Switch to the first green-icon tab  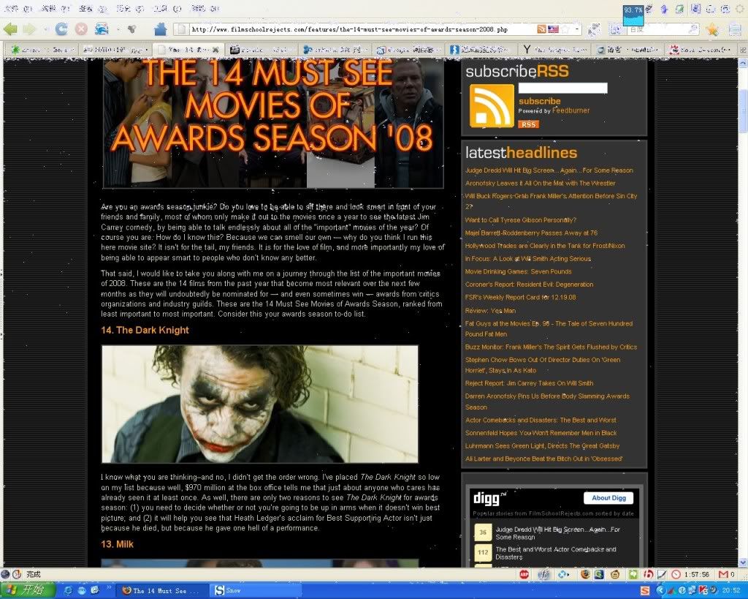[43, 49]
